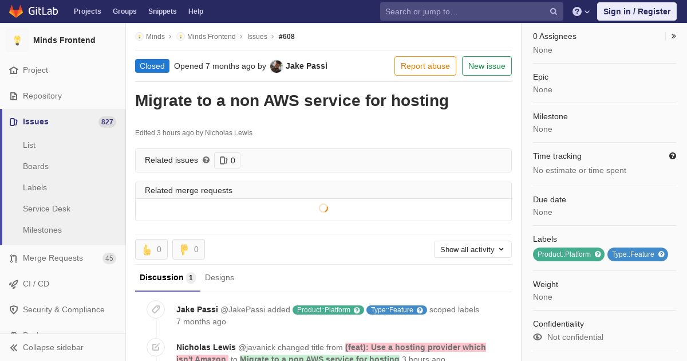The image size is (687, 361).
Task: Open Snippets in the top bar
Action: (162, 11)
